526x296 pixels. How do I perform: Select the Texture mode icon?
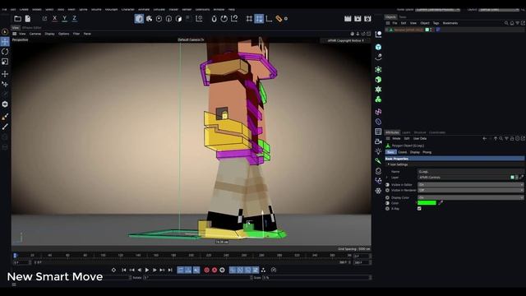click(149, 19)
